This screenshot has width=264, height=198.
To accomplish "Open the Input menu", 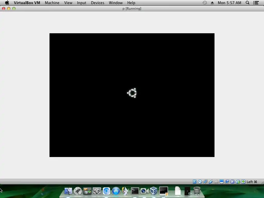I will (81, 3).
